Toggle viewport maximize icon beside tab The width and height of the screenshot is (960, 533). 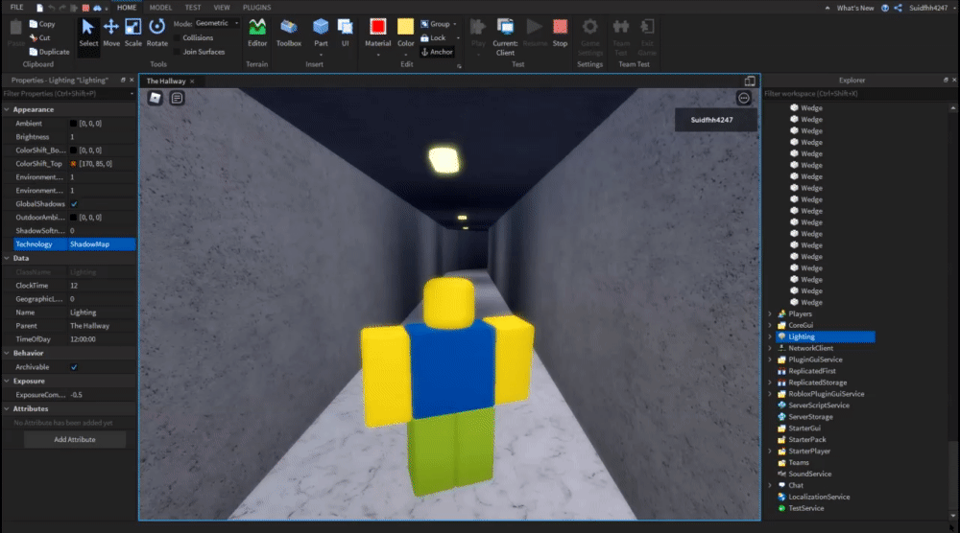[x=750, y=81]
